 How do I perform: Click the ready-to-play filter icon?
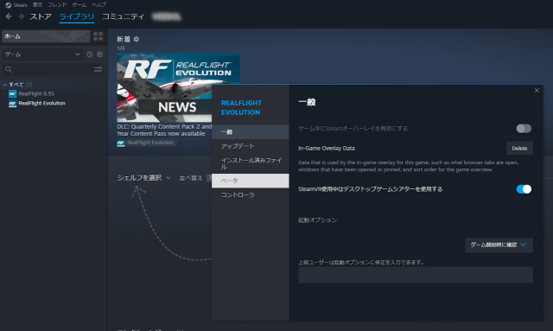click(100, 54)
